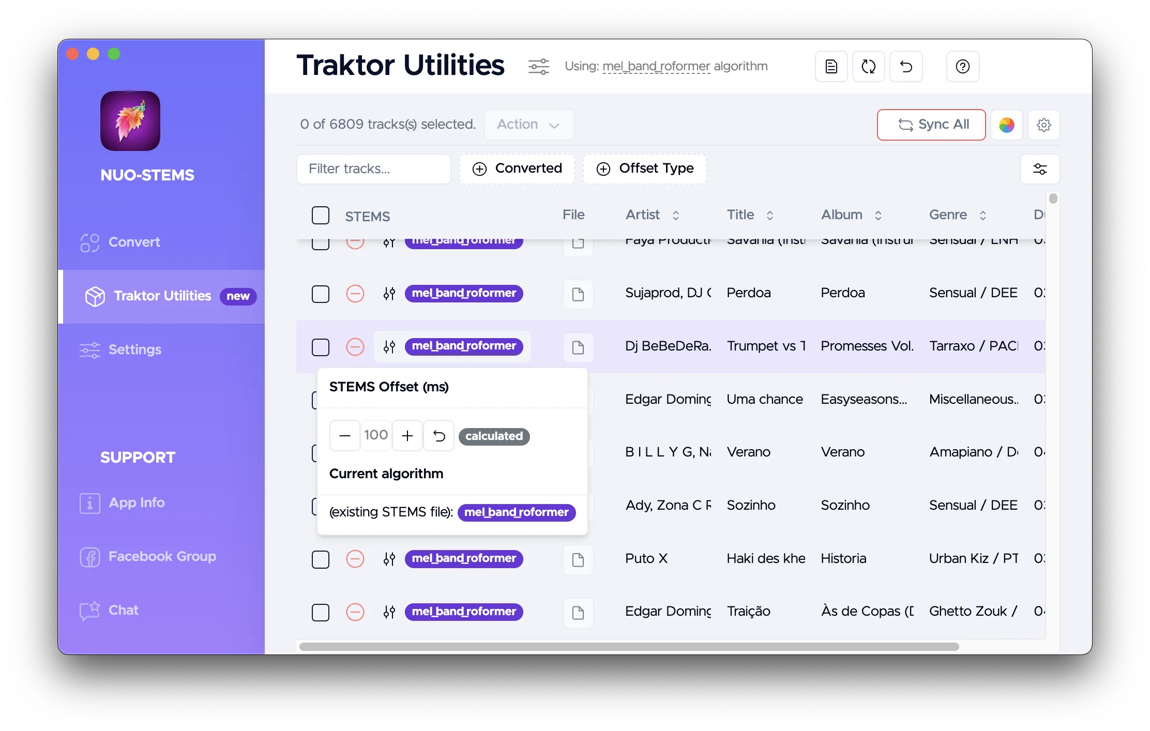1150x731 pixels.
Task: Decrease STEMS offset with minus button
Action: click(345, 436)
